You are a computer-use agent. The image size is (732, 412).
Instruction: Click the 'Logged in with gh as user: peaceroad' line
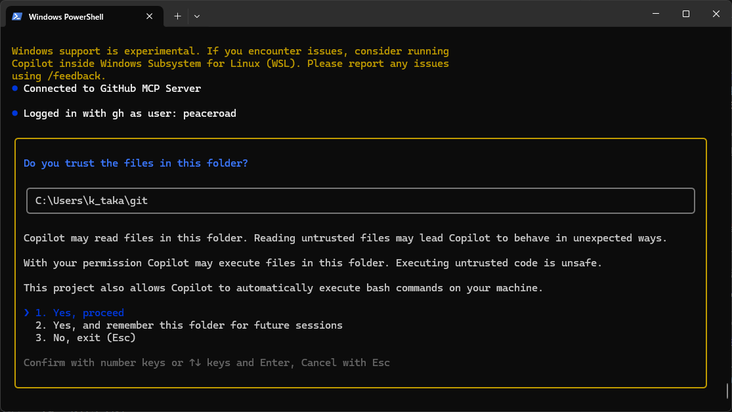pyautogui.click(x=130, y=113)
